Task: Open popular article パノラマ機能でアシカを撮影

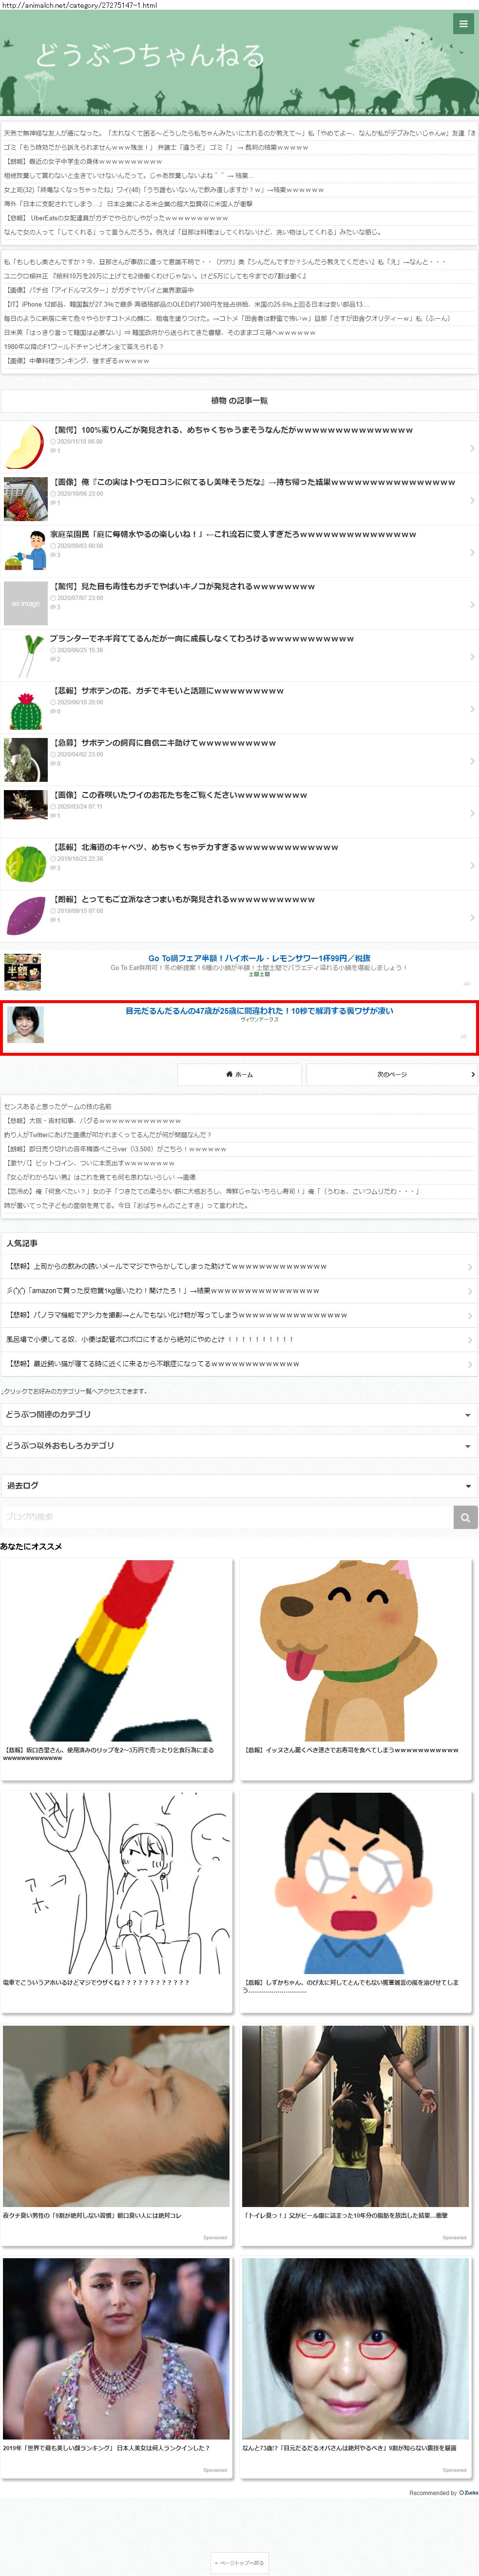Action: pos(177,1314)
